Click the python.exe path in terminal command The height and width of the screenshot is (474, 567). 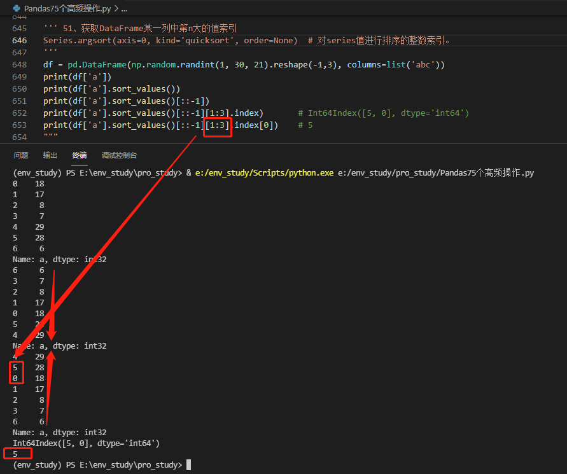click(x=264, y=173)
